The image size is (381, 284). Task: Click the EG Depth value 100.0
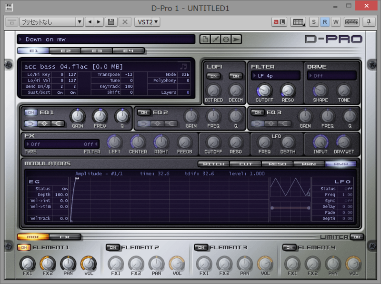pos(61,195)
